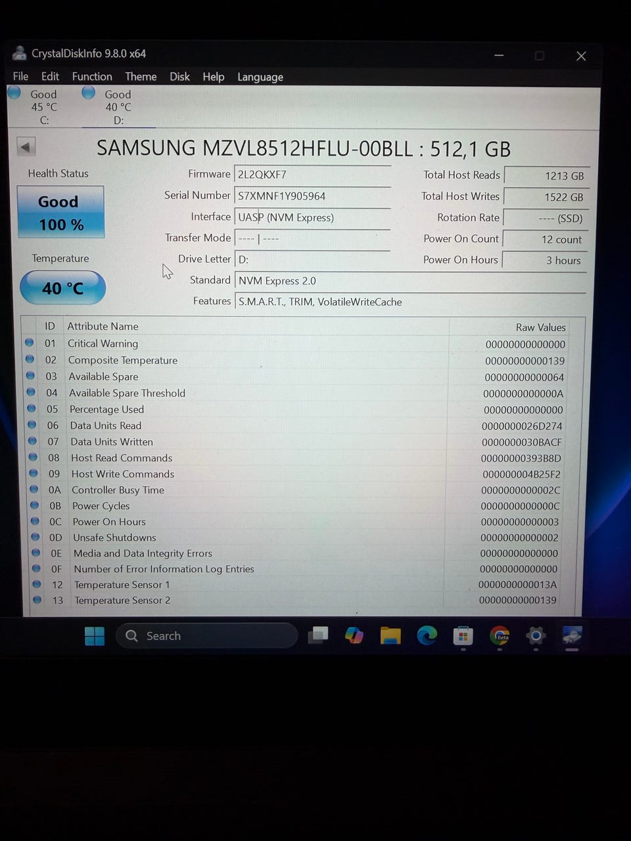Click the Features field with S.M.A.R.T., TRIM
Screen dimensions: 631x841
click(x=411, y=302)
